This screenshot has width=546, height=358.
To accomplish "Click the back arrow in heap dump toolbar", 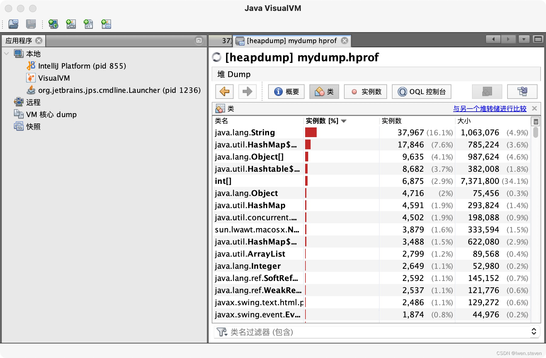I will tap(224, 91).
